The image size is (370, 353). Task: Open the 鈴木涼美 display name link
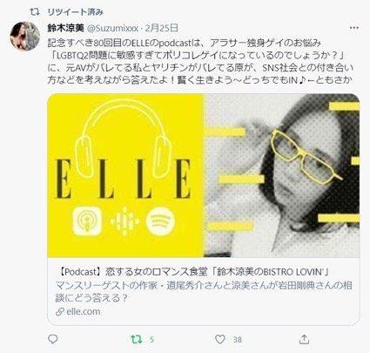coord(65,28)
